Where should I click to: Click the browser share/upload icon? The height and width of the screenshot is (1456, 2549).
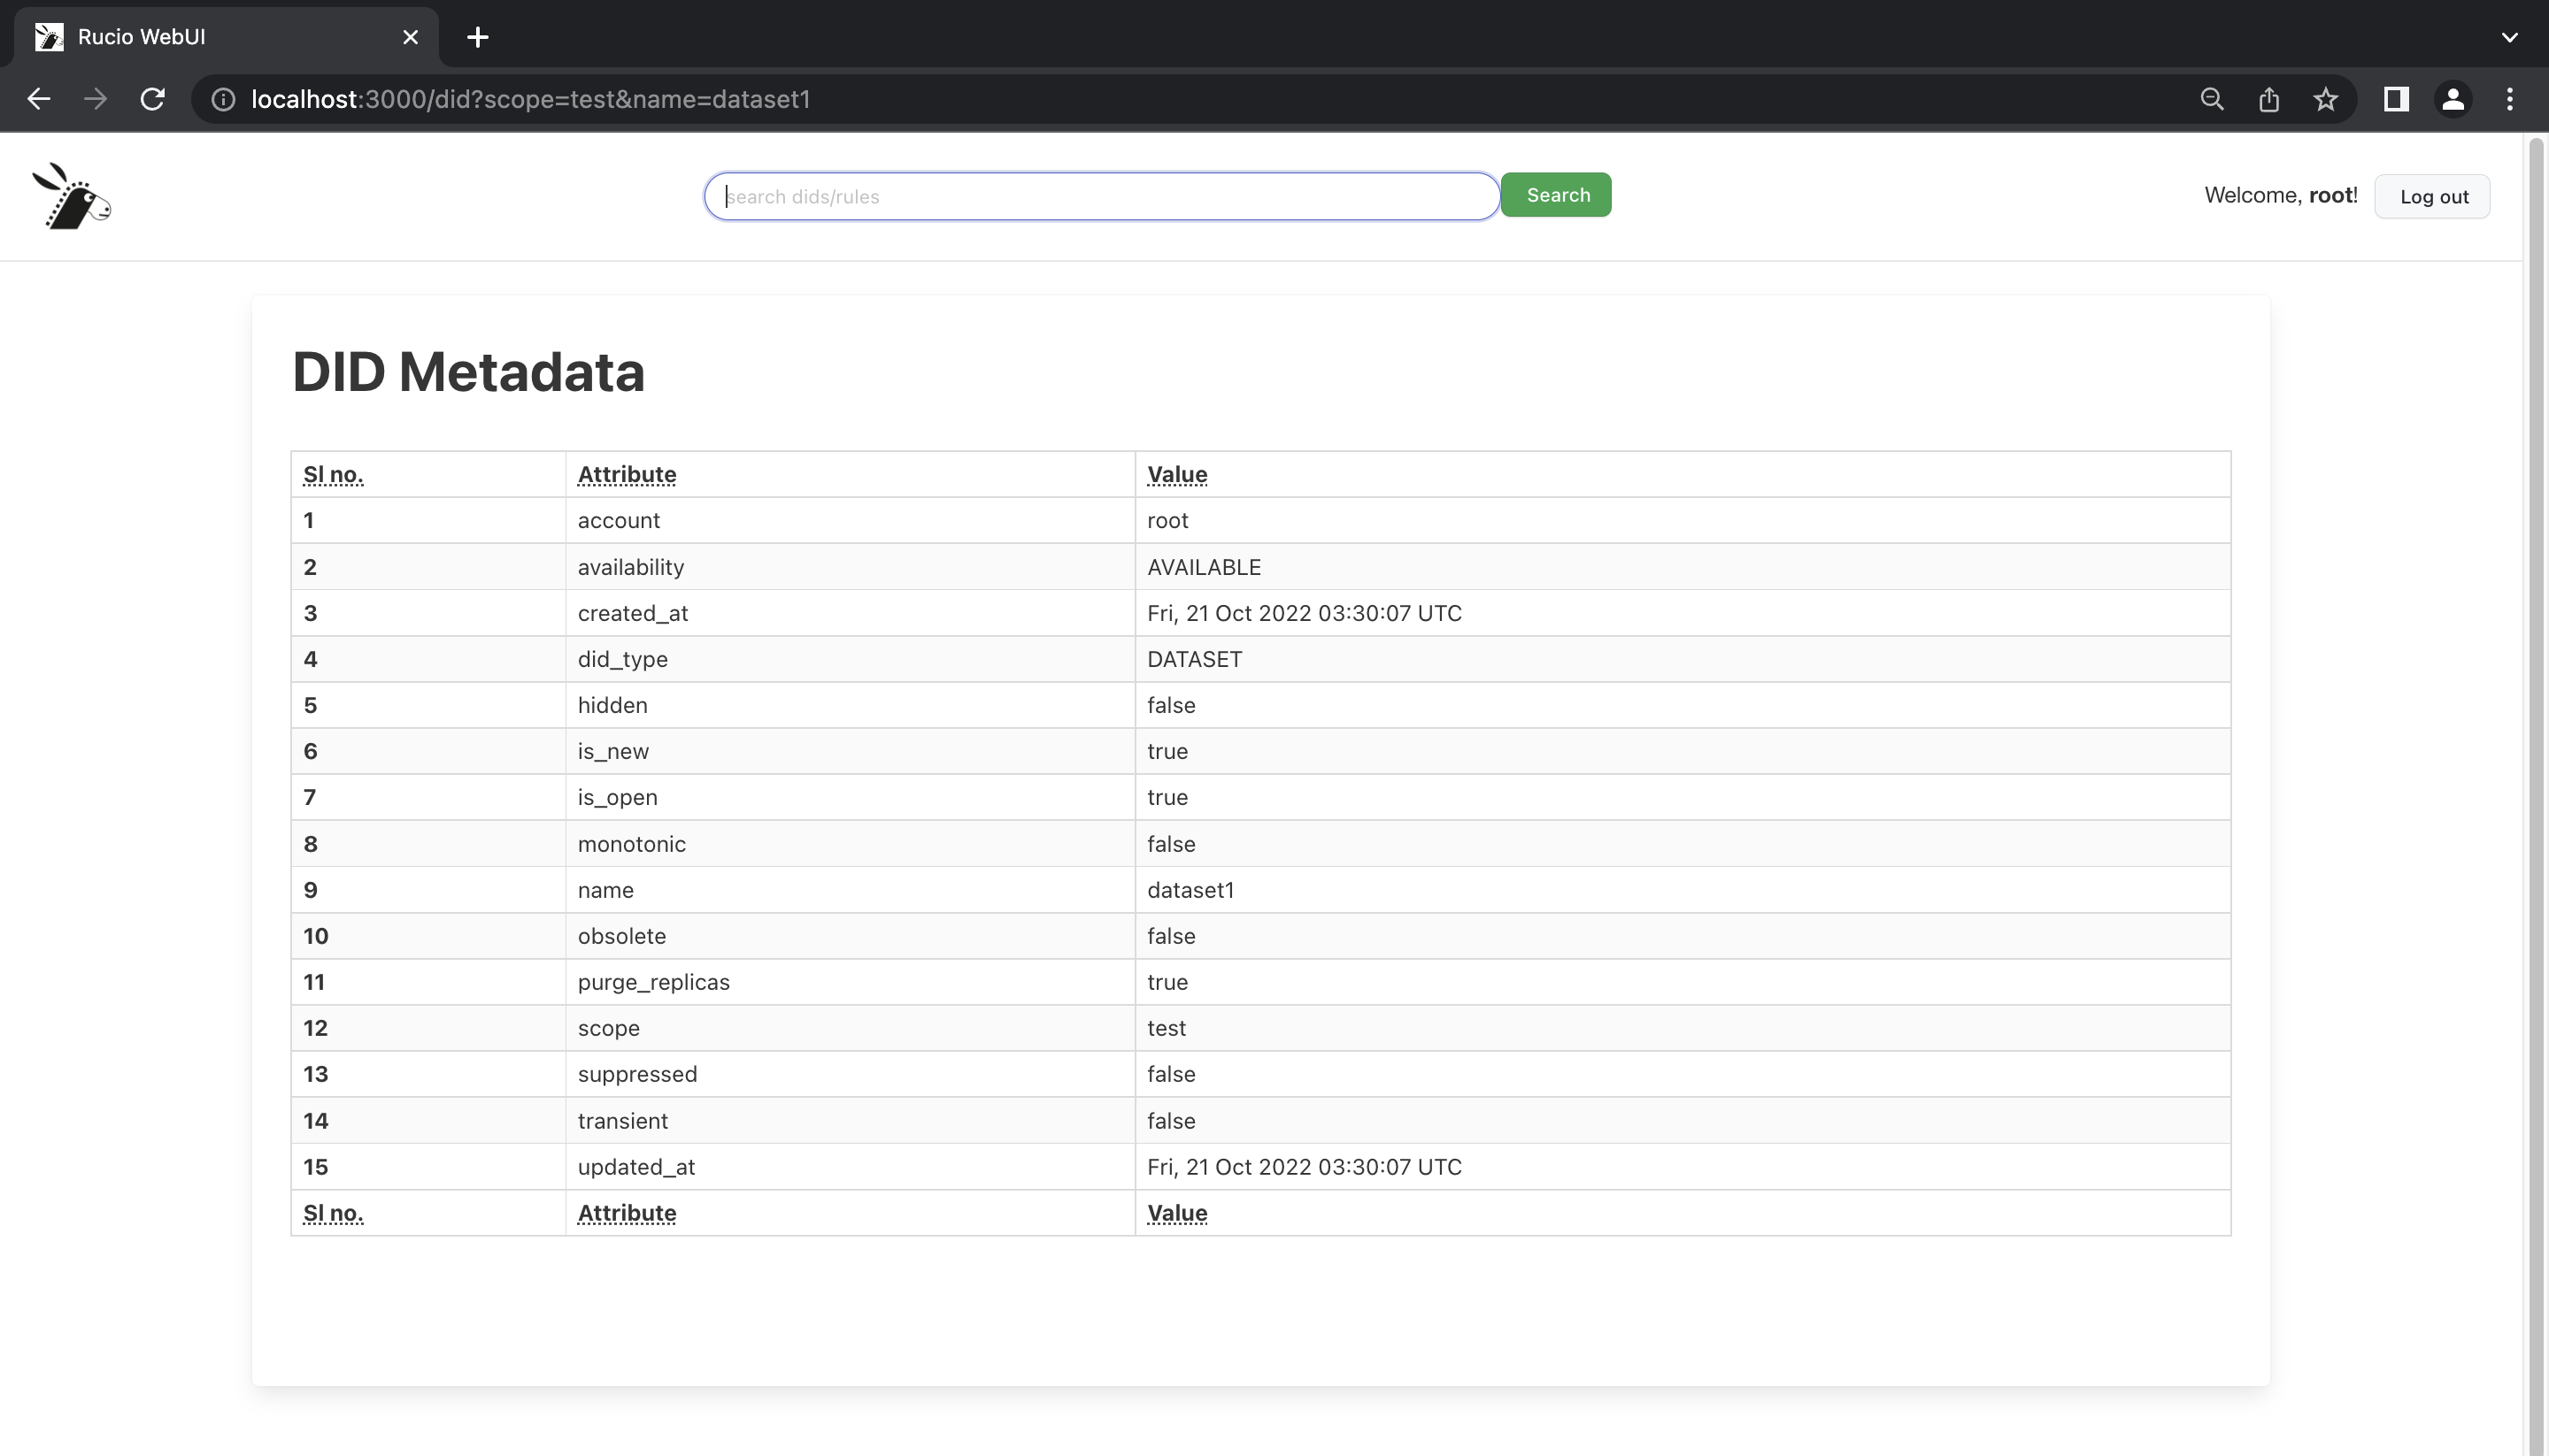(x=2269, y=100)
